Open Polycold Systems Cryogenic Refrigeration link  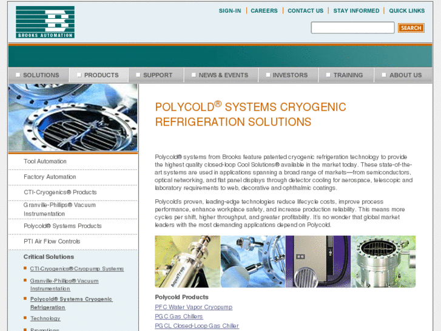(71, 303)
